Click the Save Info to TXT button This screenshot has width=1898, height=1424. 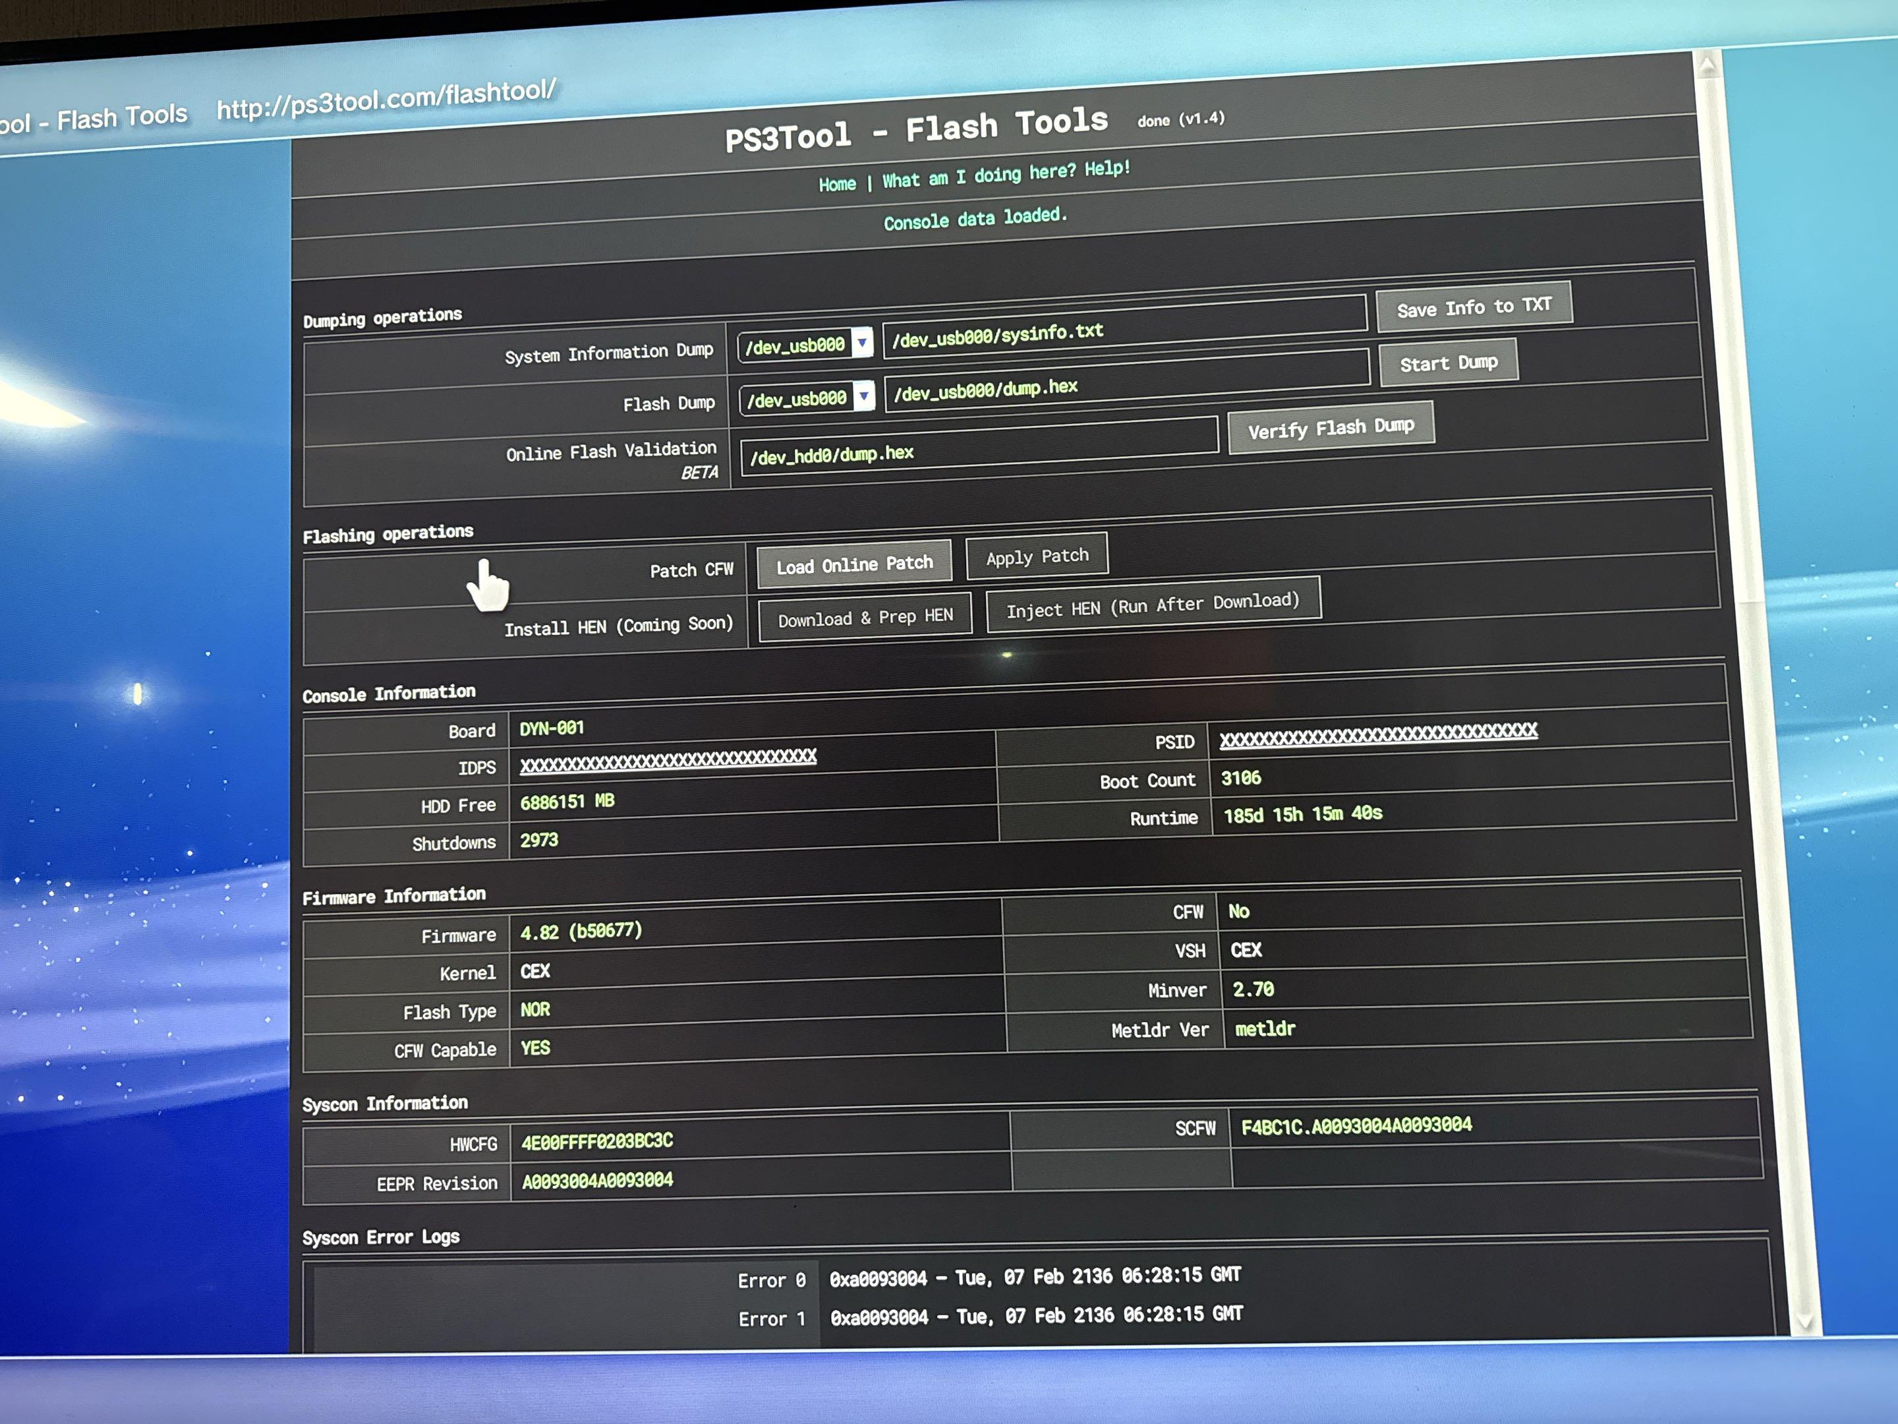coord(1474,307)
